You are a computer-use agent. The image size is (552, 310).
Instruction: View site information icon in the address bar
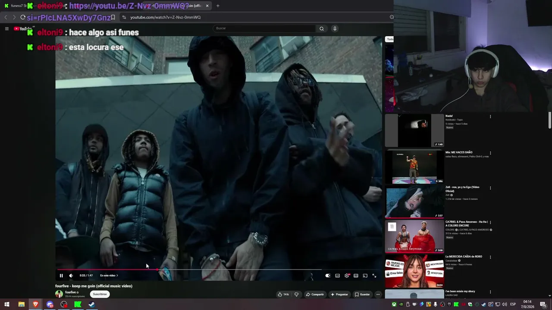point(124,17)
